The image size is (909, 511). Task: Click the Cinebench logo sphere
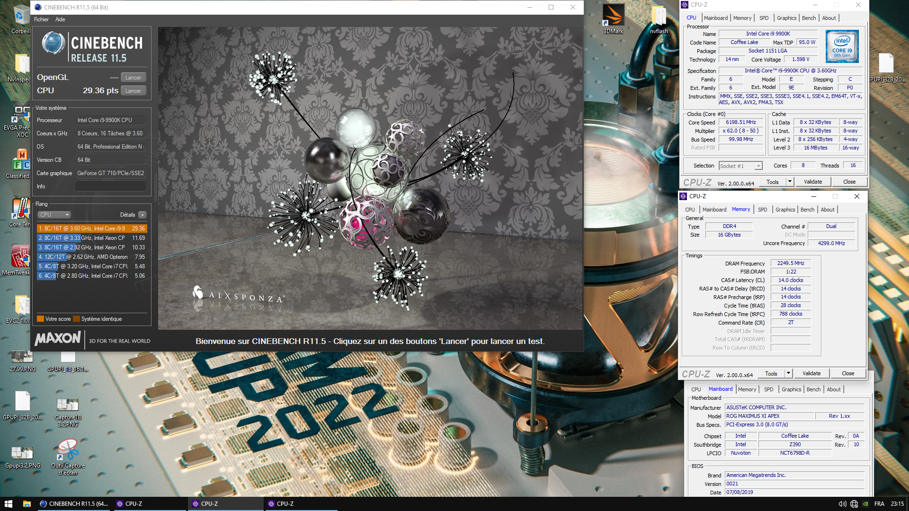53,43
